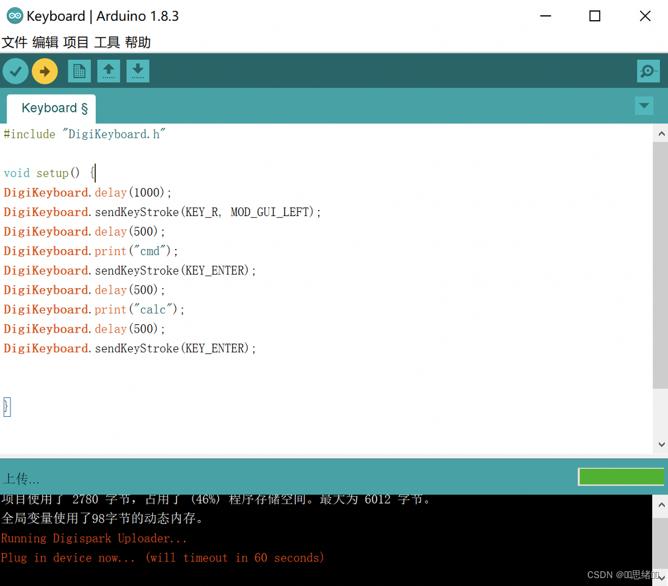The image size is (668, 586).
Task: Click the editor scrollbar up arrow
Action: (x=661, y=134)
